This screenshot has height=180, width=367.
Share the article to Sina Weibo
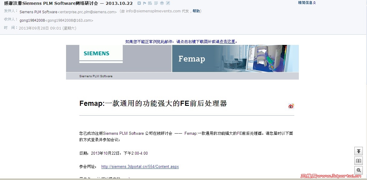click(x=291, y=106)
